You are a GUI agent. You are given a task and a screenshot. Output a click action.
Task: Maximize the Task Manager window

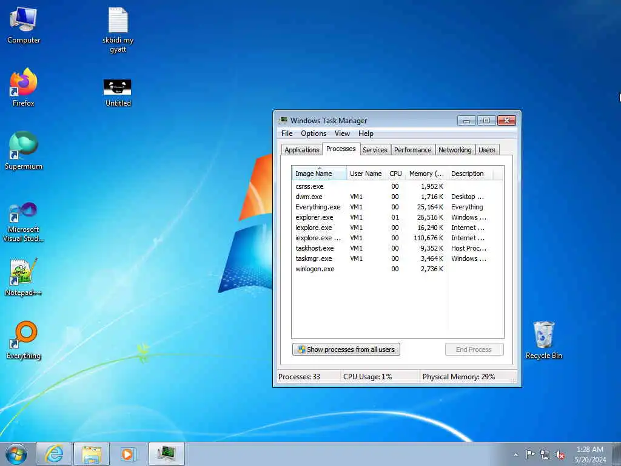tap(486, 121)
